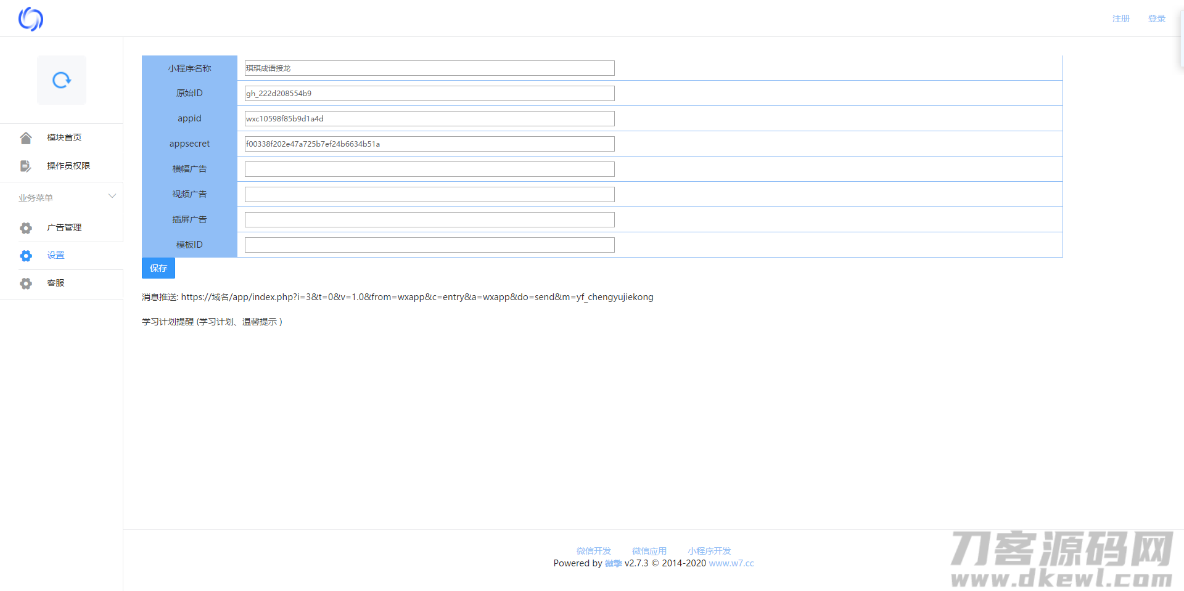Open the 微信开发 footer link
The image size is (1184, 591).
click(593, 551)
